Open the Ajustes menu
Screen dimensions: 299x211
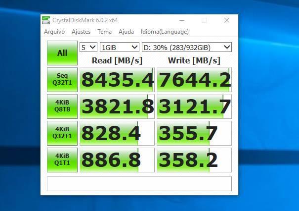coord(81,32)
